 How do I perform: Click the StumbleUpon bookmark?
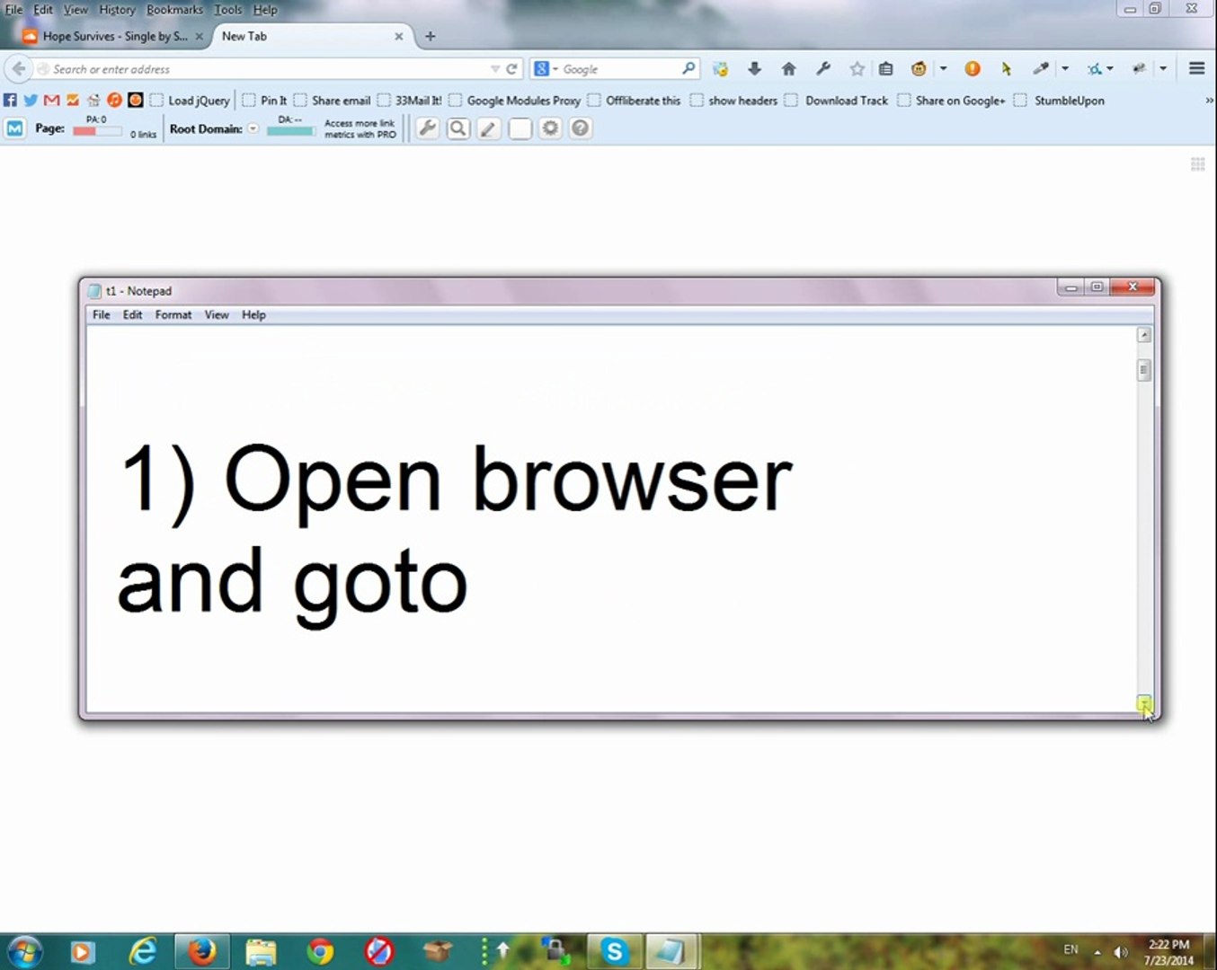[1060, 101]
